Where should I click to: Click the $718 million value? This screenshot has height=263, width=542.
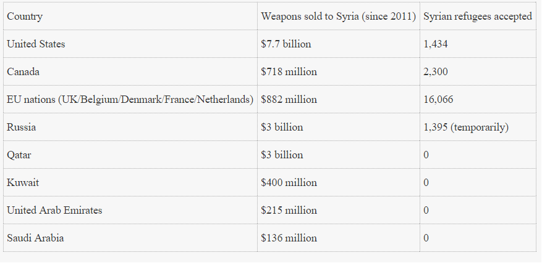tap(289, 72)
